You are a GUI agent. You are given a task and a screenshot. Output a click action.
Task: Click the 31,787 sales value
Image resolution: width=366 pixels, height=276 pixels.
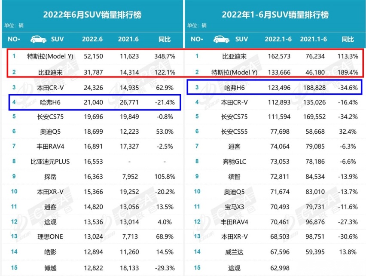pyautogui.click(x=93, y=72)
